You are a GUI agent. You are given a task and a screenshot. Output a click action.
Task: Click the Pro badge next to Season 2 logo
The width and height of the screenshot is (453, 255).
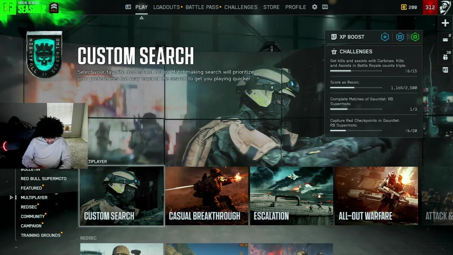point(54,8)
